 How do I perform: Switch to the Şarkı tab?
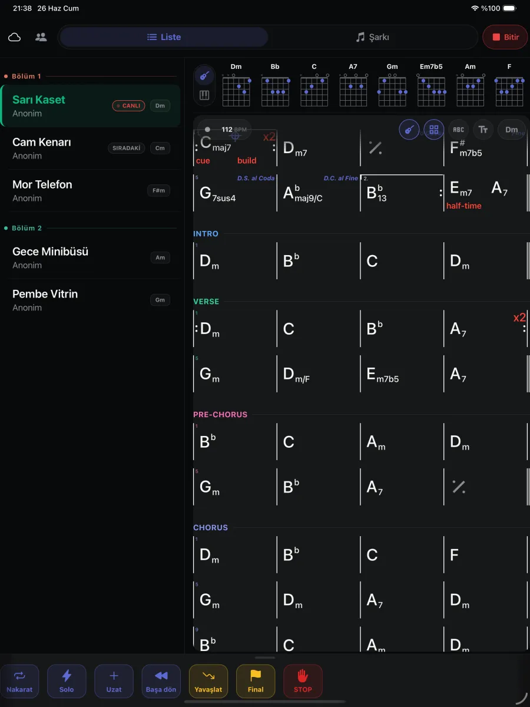tap(372, 37)
